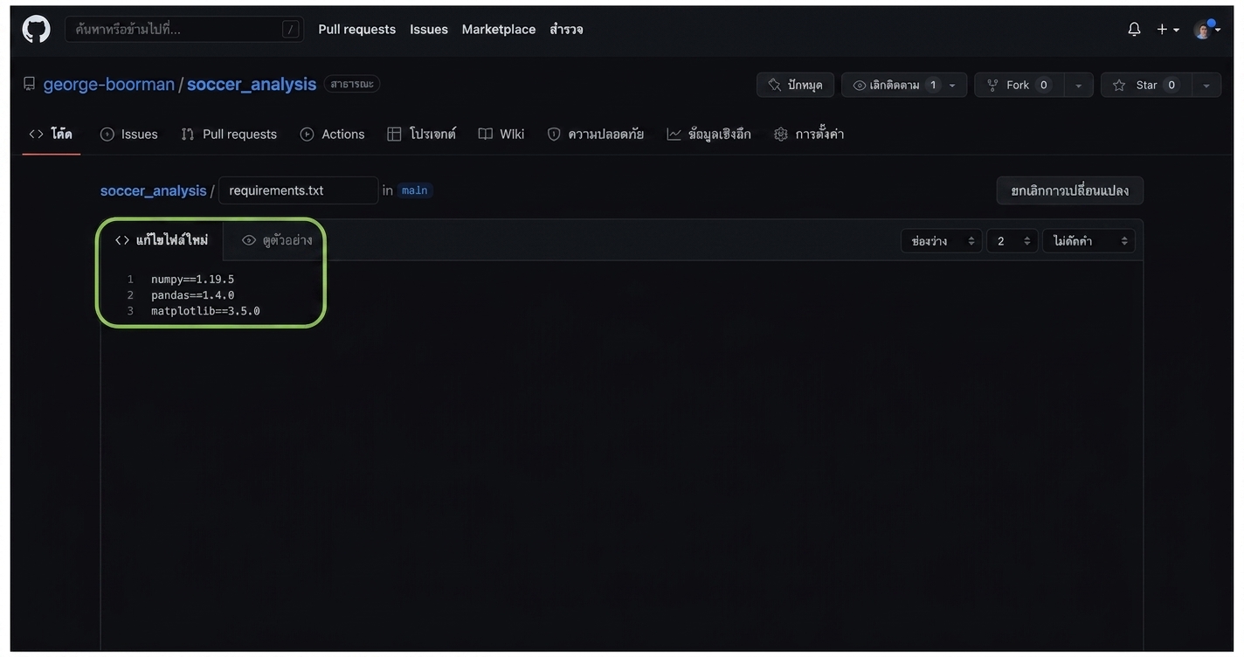The width and height of the screenshot is (1244, 657).
Task: Open the george-boorman owner link
Action: click(109, 84)
